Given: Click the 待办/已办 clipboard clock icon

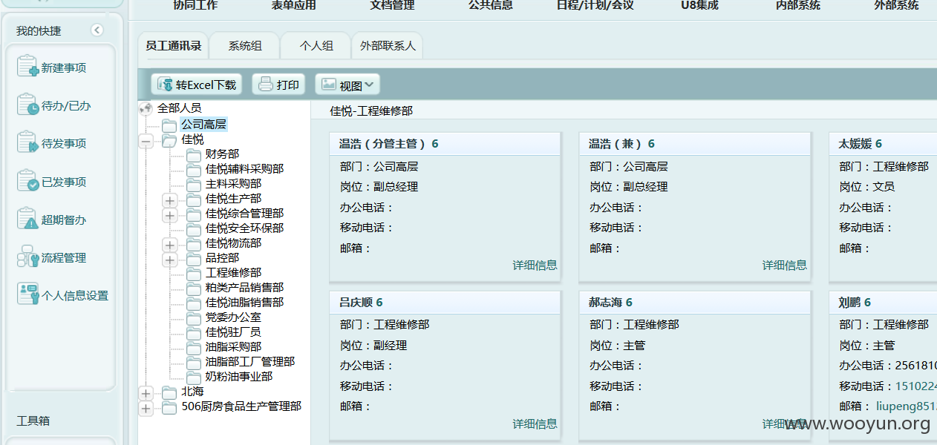Looking at the screenshot, I should (x=27, y=105).
